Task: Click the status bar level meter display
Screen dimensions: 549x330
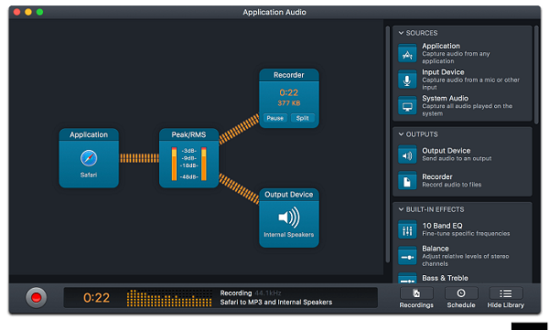Action: point(169,298)
